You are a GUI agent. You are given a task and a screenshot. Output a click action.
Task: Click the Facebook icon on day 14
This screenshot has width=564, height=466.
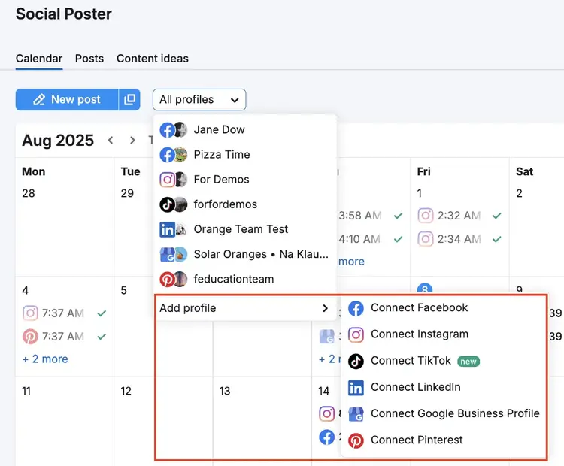click(x=326, y=437)
